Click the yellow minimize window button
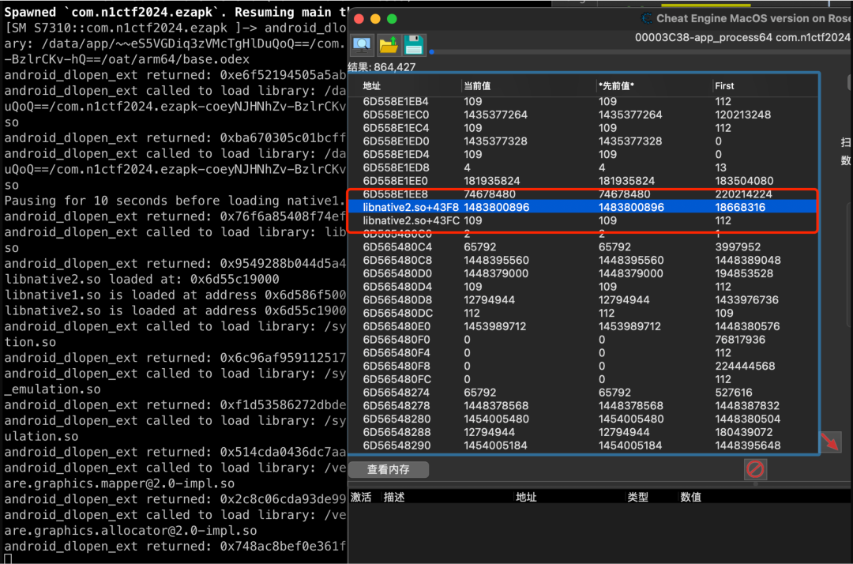The height and width of the screenshot is (564, 853). click(375, 19)
